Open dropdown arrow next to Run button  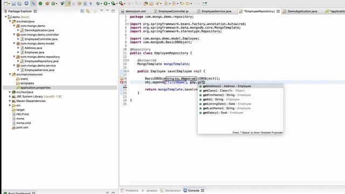point(109,4)
